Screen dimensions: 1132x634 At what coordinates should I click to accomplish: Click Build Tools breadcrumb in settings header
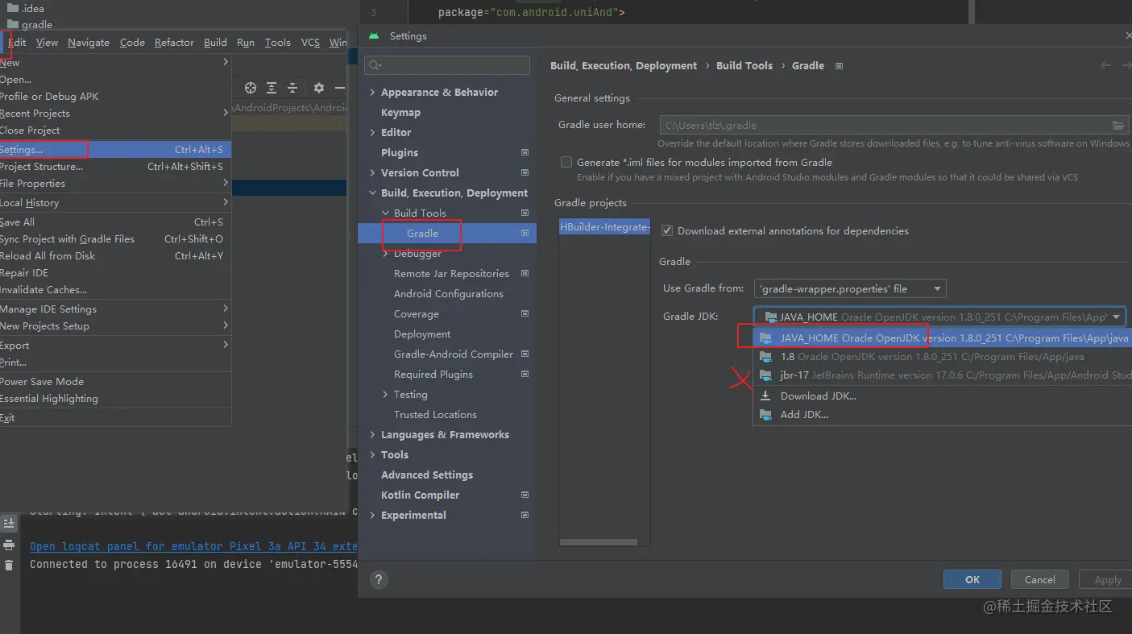pyautogui.click(x=744, y=66)
